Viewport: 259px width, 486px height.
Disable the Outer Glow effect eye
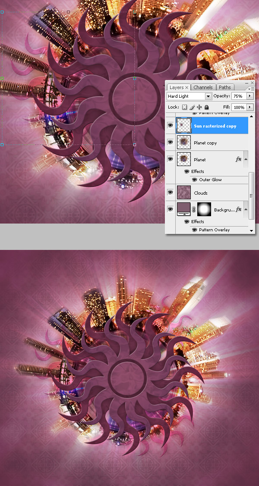click(x=194, y=180)
